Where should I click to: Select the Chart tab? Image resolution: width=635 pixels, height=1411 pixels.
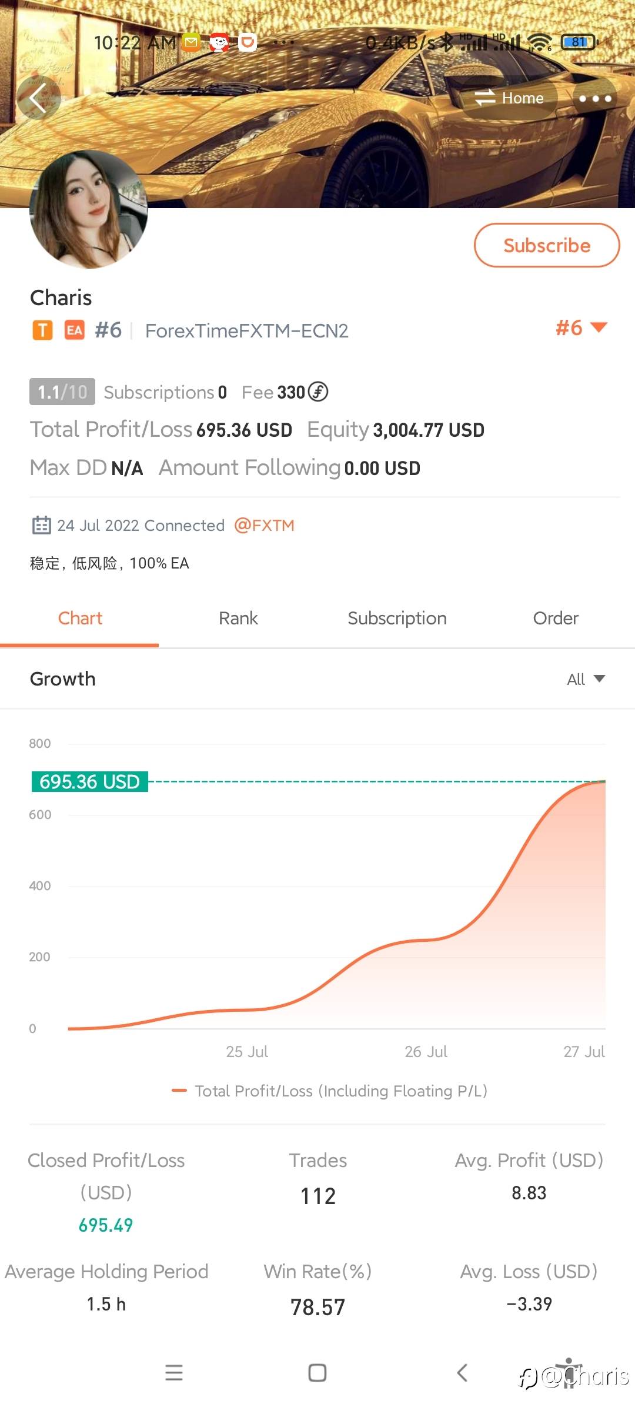pos(80,618)
